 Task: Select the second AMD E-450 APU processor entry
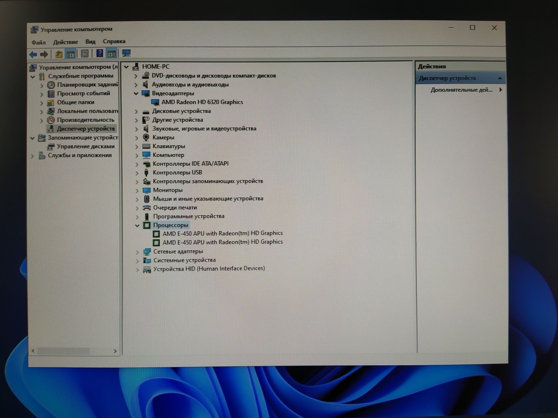[x=223, y=242]
